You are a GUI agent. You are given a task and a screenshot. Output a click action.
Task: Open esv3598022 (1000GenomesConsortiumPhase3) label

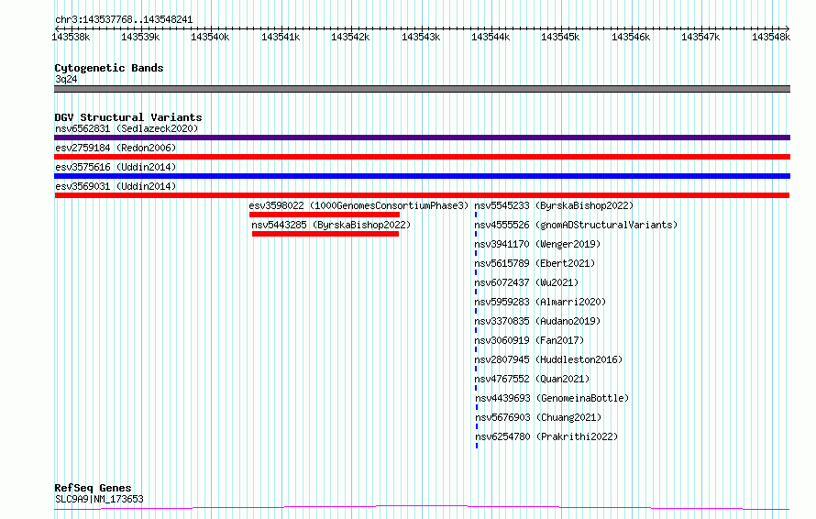358,205
